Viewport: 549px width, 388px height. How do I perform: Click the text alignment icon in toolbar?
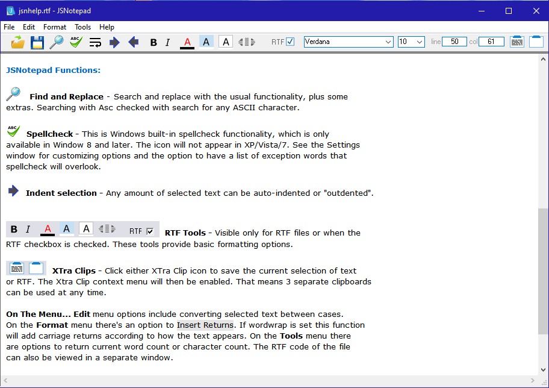coord(246,42)
